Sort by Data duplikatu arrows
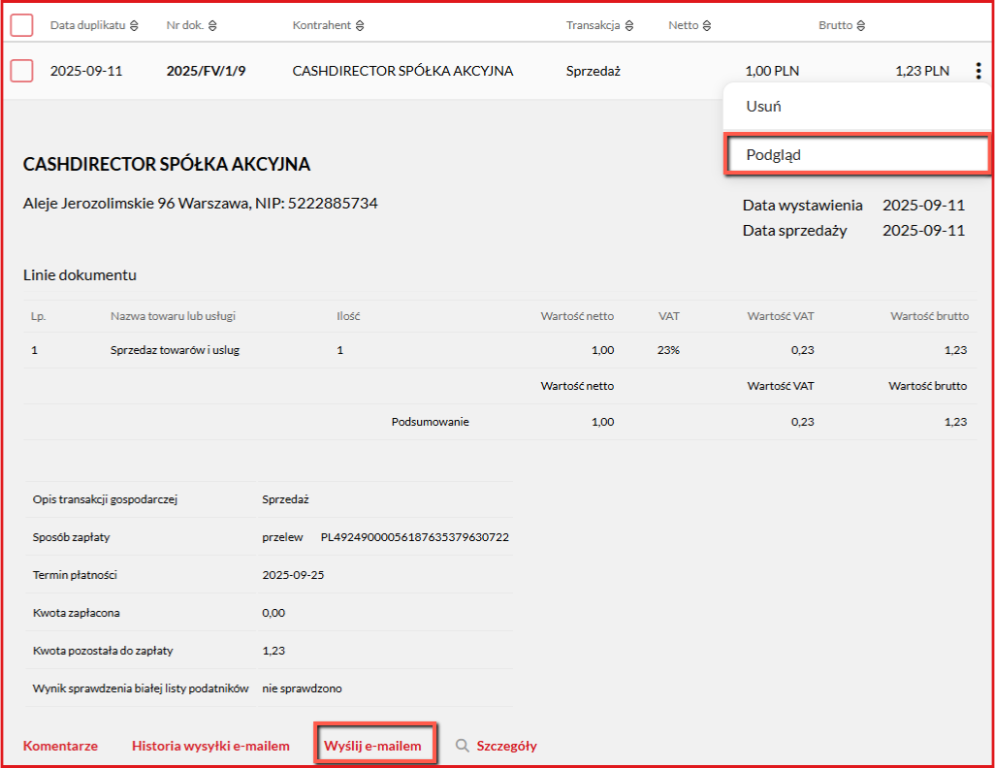995x768 pixels. click(134, 25)
